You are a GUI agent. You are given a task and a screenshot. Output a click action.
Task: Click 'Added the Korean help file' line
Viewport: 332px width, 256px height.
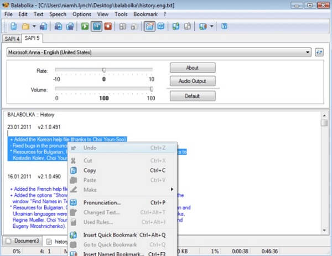(68, 139)
